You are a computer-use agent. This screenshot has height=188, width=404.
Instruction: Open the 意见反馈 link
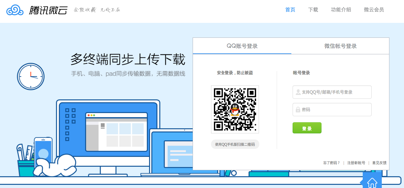click(379, 163)
